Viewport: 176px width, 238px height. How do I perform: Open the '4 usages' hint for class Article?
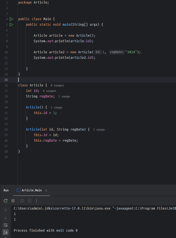[x=57, y=86]
